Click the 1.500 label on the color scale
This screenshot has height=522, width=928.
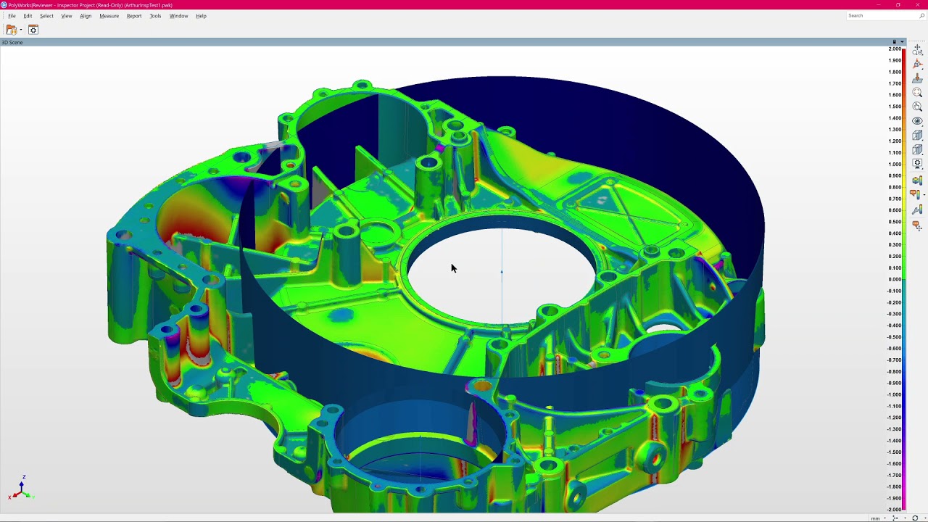click(x=895, y=106)
